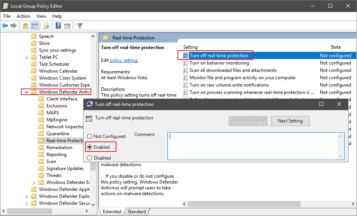Select the Enabled radio button
This screenshot has width=357, height=216.
click(90, 147)
